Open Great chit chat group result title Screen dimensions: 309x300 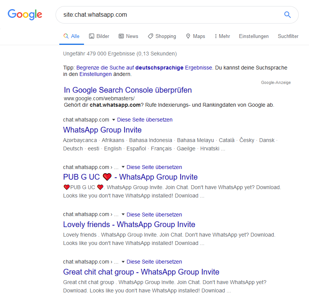click(141, 272)
